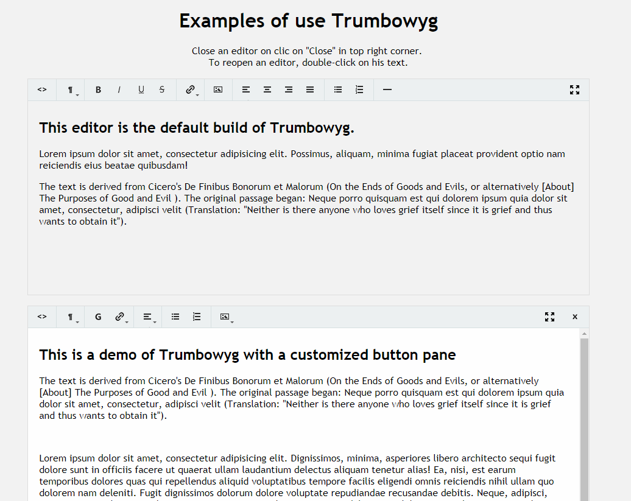Image resolution: width=631 pixels, height=501 pixels.
Task: Apply bold in the first editor
Action: point(98,89)
